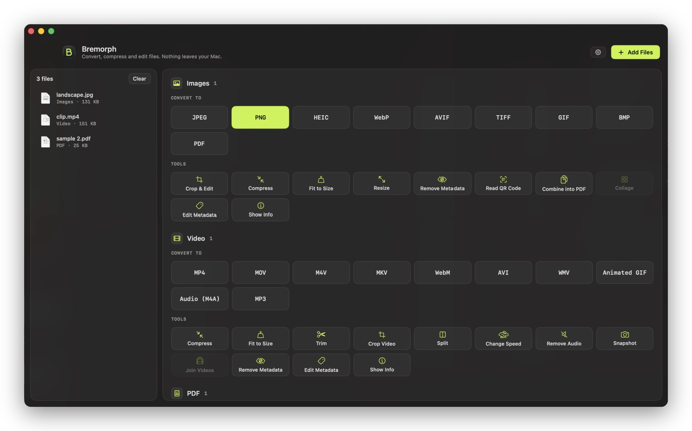Screen dimensions: 692x431
Task: Choose MKV video format
Action: [x=382, y=273]
